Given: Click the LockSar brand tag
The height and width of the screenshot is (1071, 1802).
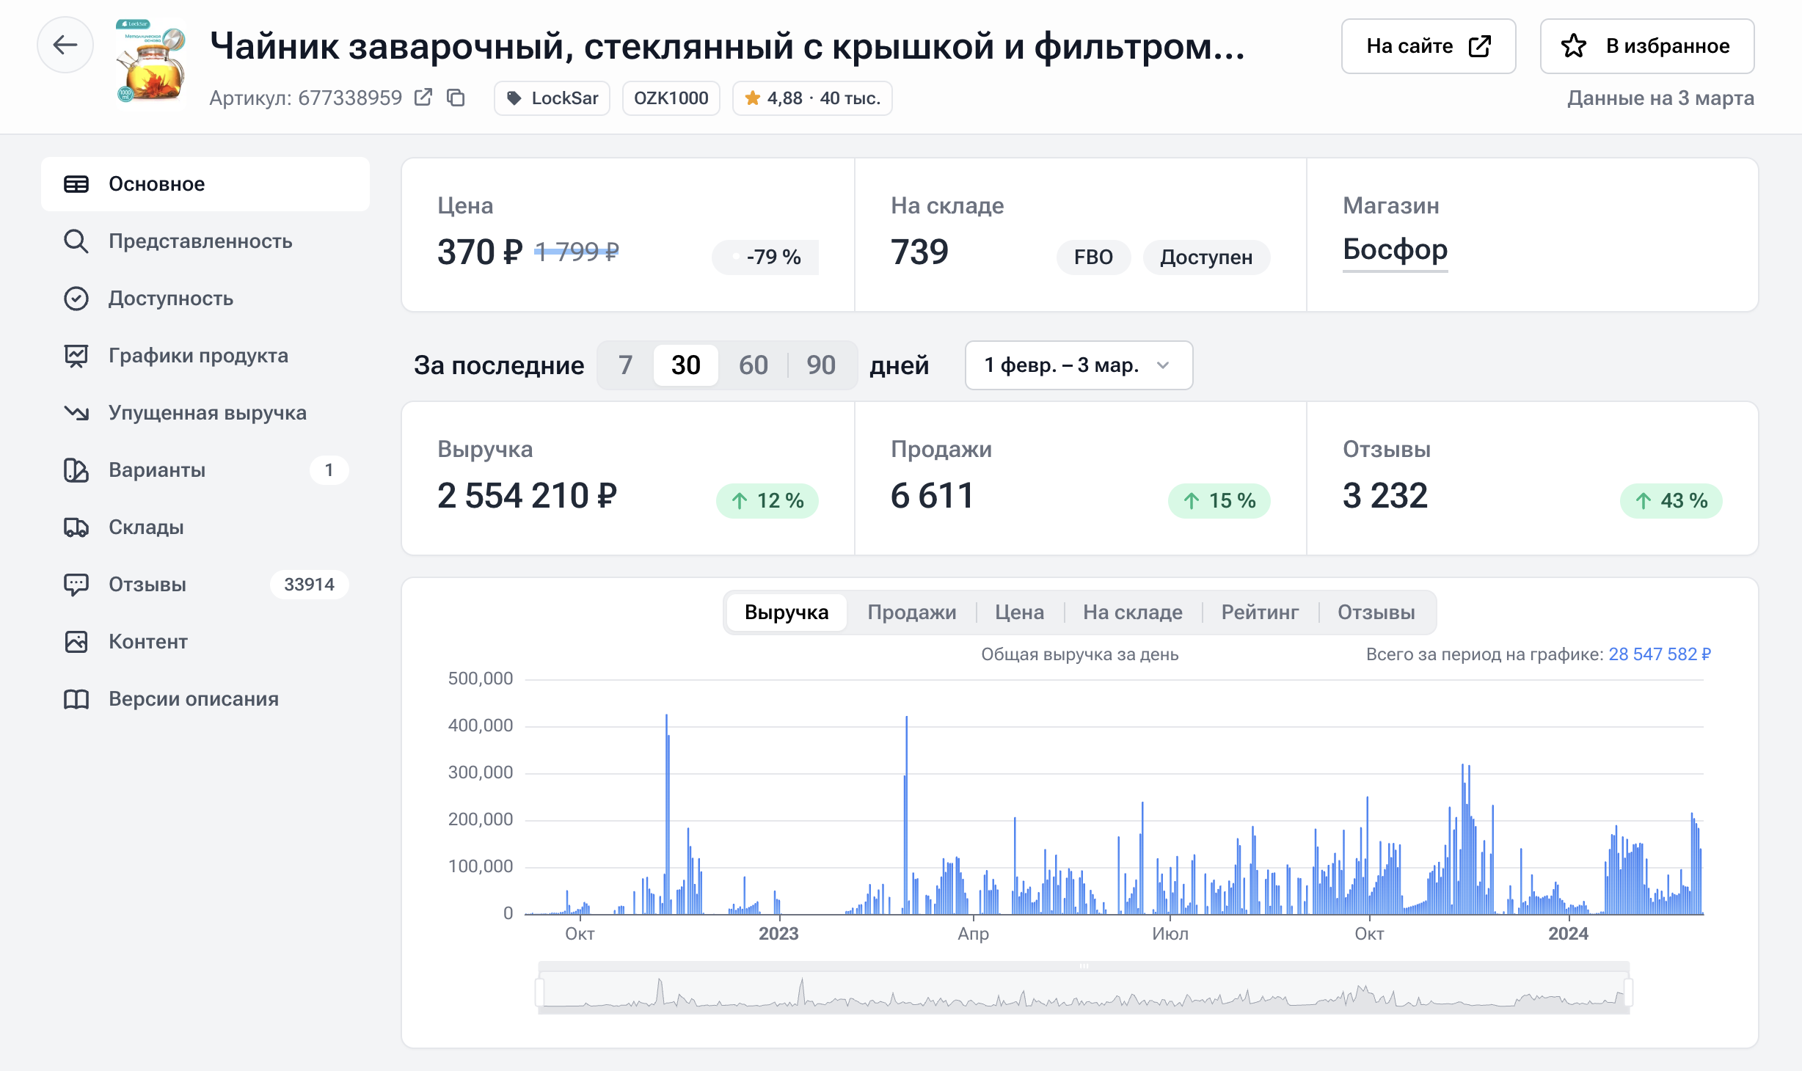Looking at the screenshot, I should point(552,98).
